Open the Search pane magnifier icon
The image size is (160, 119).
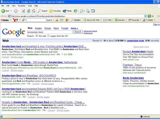[39, 11]
